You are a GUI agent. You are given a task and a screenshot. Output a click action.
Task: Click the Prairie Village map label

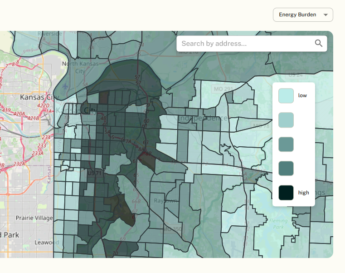(34, 218)
